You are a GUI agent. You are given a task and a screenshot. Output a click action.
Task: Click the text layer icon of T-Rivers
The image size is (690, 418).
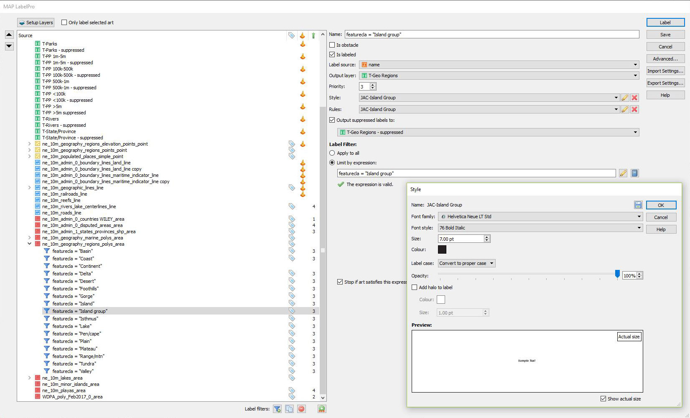[38, 119]
